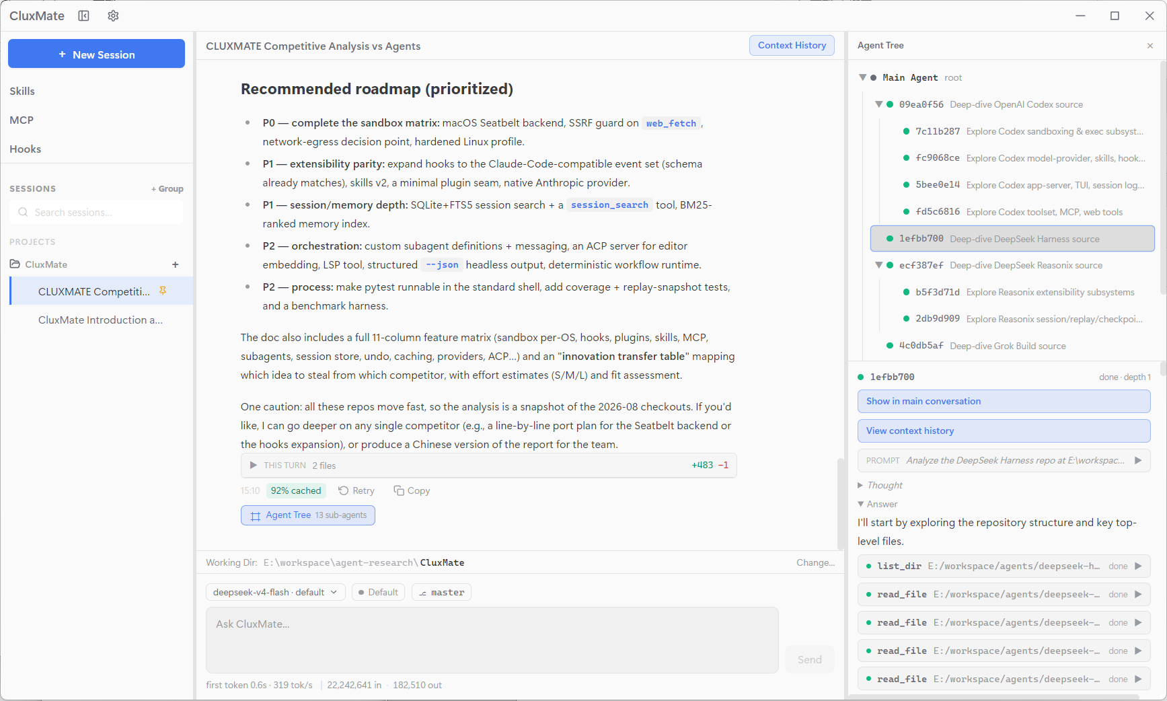The image size is (1167, 701).
Task: Select the ClusMate project row
Action: coord(96,264)
